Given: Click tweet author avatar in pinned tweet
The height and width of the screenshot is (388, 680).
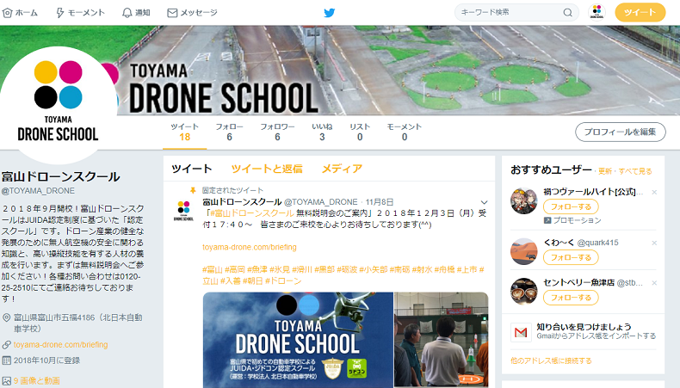Looking at the screenshot, I should 183,210.
